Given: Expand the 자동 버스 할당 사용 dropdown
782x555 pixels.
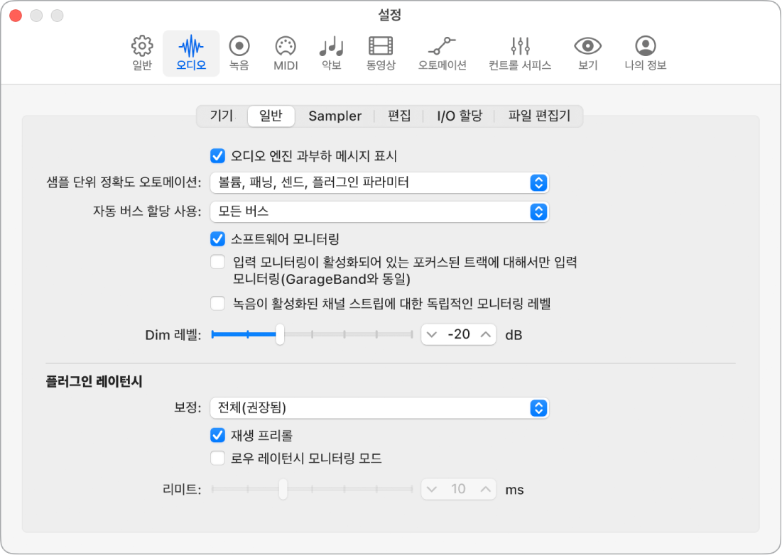Looking at the screenshot, I should pos(379,211).
